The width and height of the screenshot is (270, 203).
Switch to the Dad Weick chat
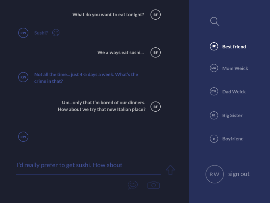(x=234, y=92)
